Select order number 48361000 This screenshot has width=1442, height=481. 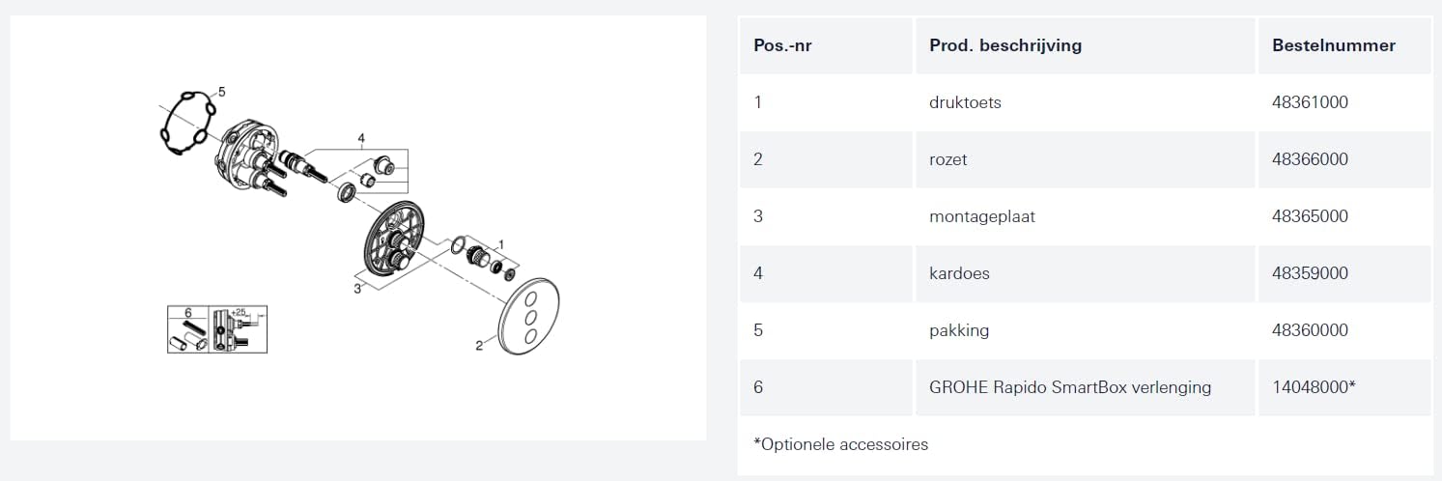tap(1310, 102)
